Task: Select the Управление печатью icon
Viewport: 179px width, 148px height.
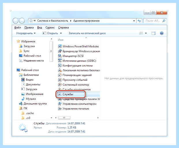Action: click(x=60, y=109)
